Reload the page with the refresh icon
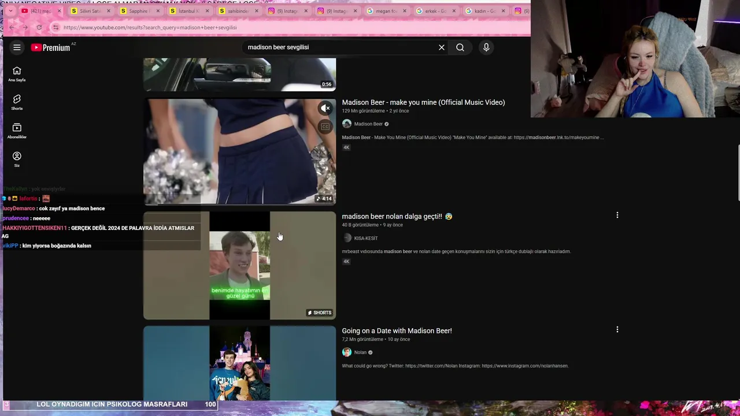Image resolution: width=740 pixels, height=416 pixels. coord(39,27)
